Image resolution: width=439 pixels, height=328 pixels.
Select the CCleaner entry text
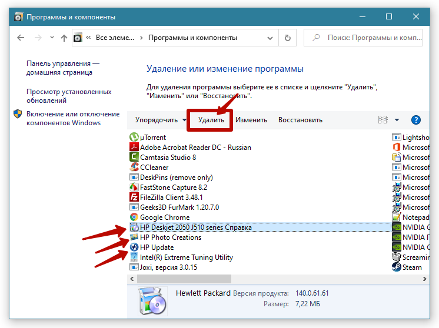coord(154,168)
